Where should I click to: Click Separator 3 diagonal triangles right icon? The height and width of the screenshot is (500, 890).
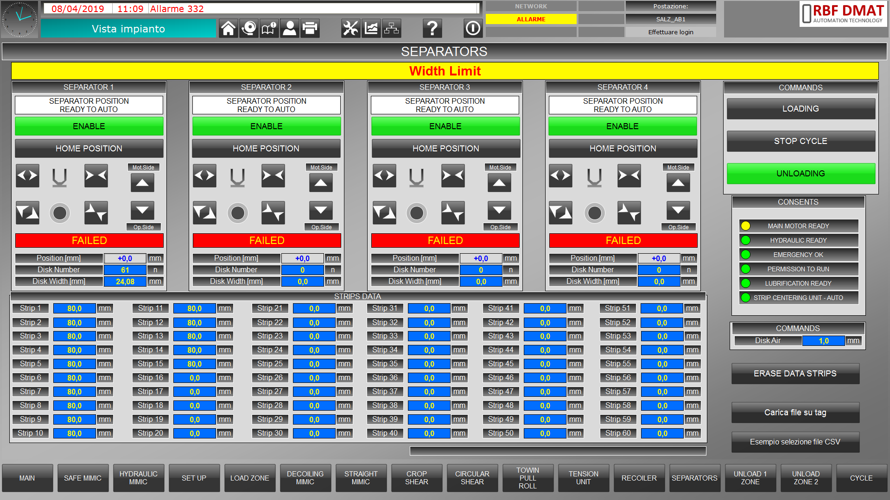tap(453, 213)
